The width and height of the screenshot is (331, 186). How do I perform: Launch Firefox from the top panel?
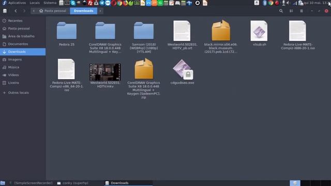coord(125,3)
